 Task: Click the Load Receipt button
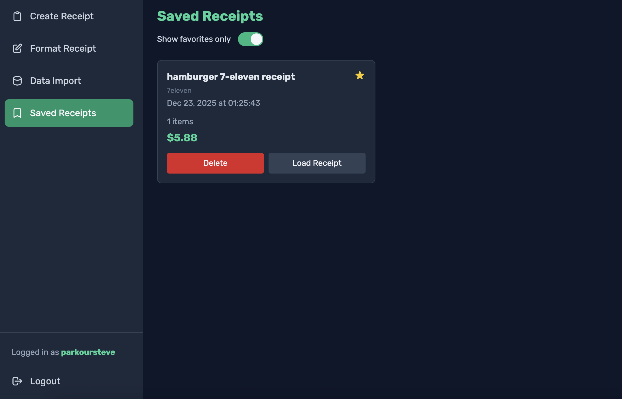coord(317,163)
